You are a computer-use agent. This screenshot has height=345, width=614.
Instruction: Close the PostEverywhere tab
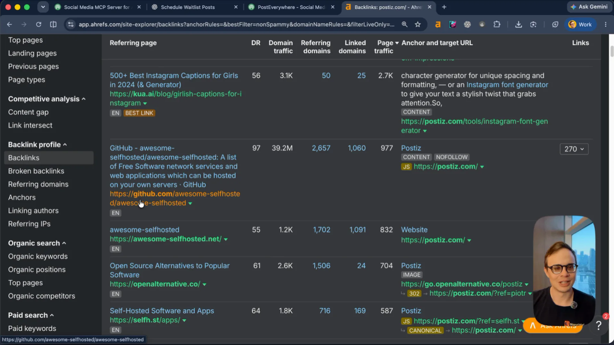(x=333, y=7)
